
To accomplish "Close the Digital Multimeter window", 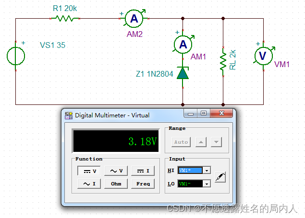I will (x=221, y=113).
